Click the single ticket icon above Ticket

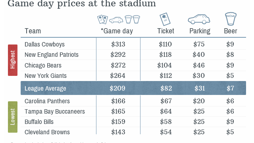165,19
